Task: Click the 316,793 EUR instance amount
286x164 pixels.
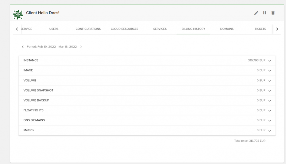Action: (256, 60)
